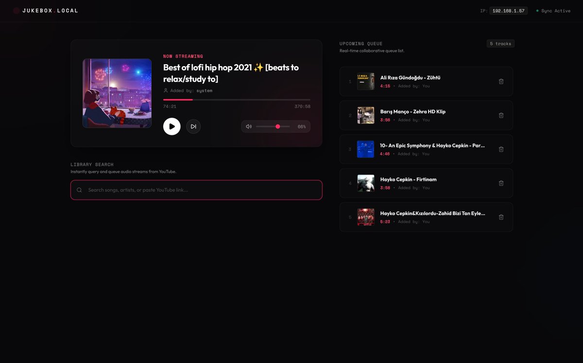This screenshot has width=583, height=363.
Task: Click the user icon beside Added by
Action: (x=166, y=91)
